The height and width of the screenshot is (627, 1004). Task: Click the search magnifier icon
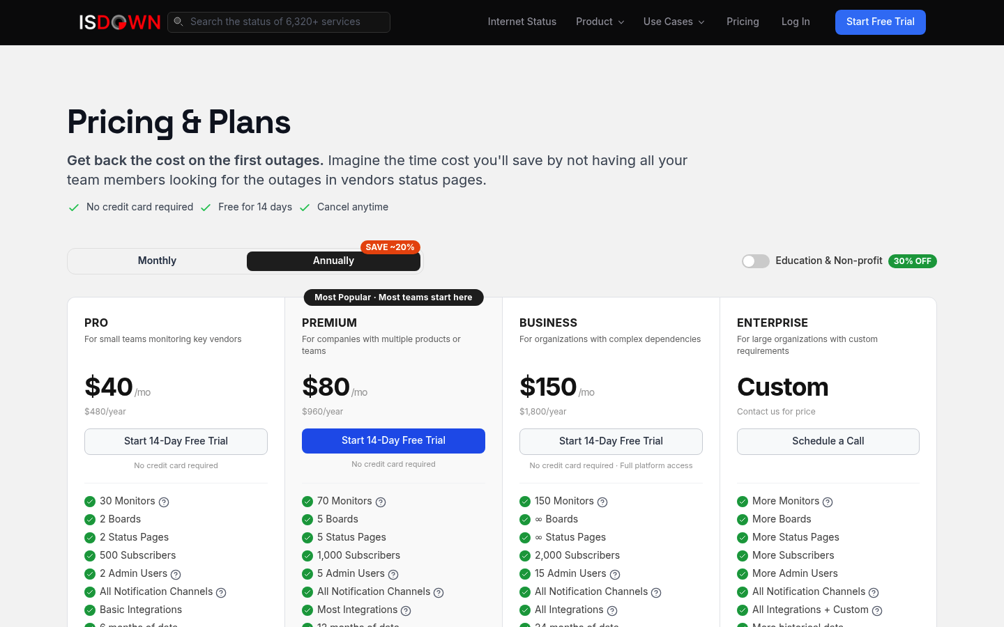point(178,22)
